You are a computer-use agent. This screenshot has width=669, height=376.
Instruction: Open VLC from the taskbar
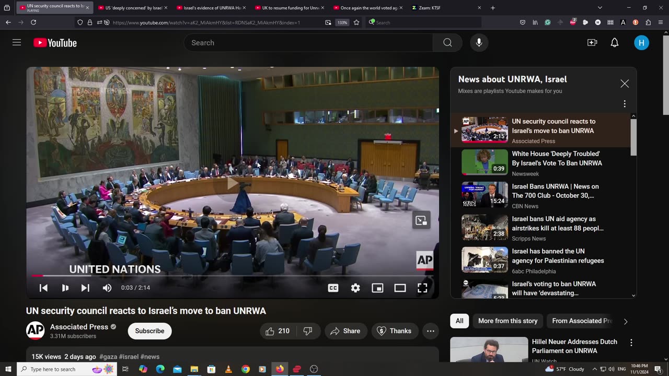tap(228, 369)
